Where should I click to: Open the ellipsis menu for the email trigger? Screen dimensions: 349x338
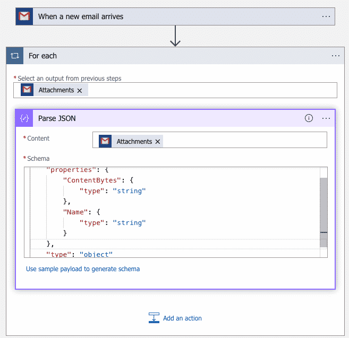click(x=326, y=16)
